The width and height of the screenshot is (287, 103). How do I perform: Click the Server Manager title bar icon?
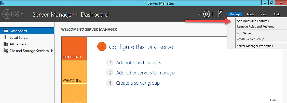point(2,3)
